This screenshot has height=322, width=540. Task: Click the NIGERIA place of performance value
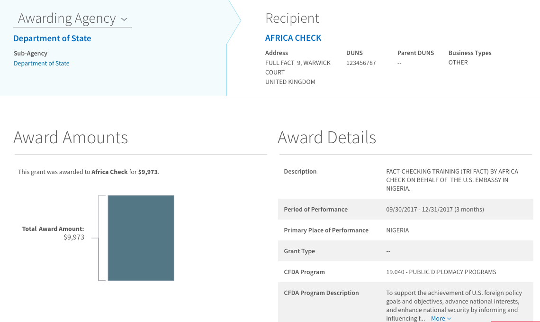[397, 230]
